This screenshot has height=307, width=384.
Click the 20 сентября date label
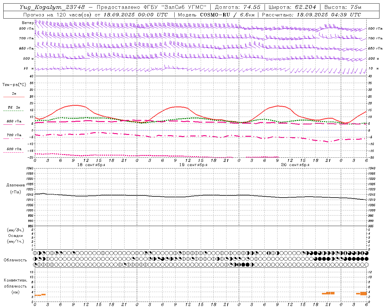295,165
